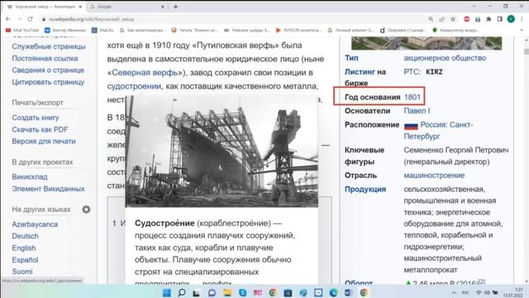Switch to Suomi language version
The image size is (529, 298).
(x=22, y=272)
